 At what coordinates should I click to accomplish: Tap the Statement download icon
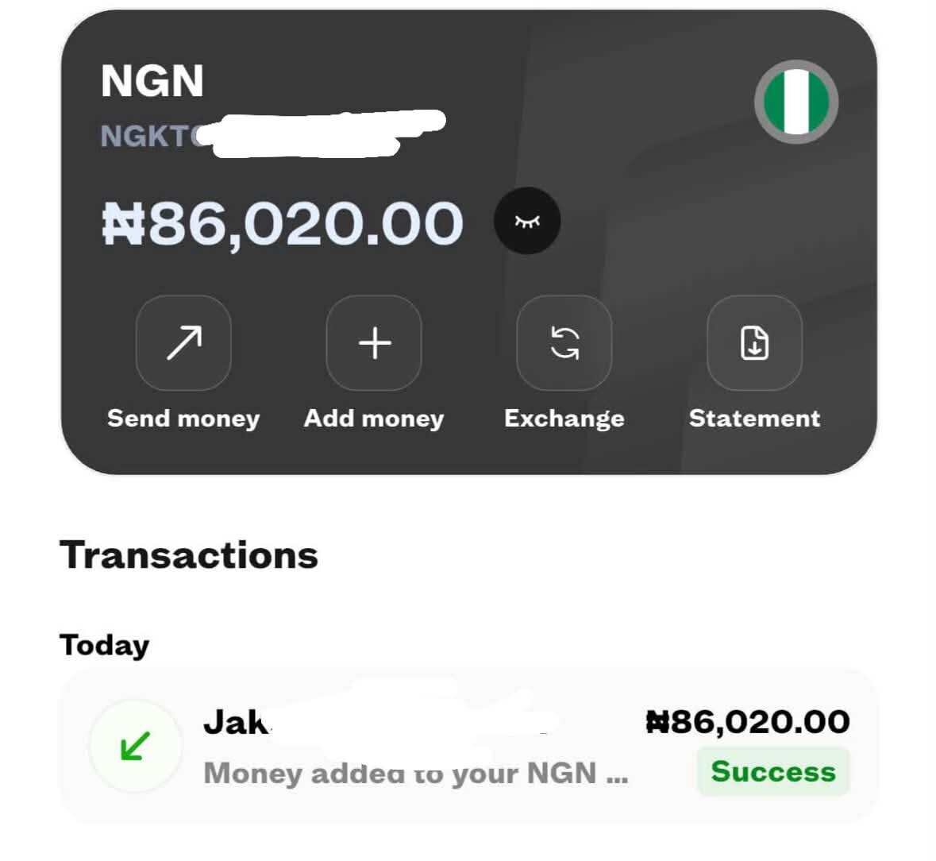pos(754,342)
